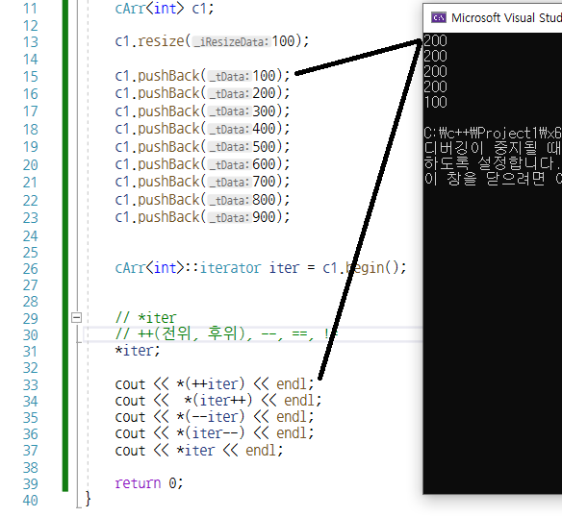Image resolution: width=562 pixels, height=517 pixels.
Task: Click the '_iResizeData:' parameter hint
Action: point(231,42)
